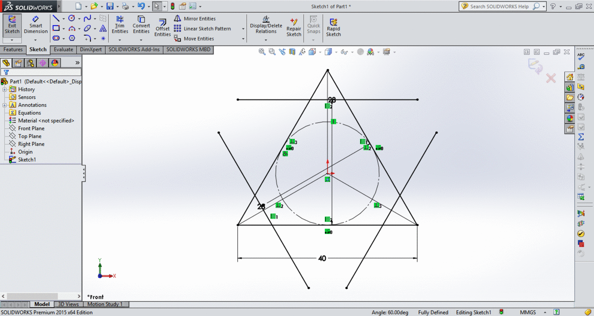This screenshot has width=594, height=316.
Task: Click the Offset Entities tool
Action: tap(162, 27)
